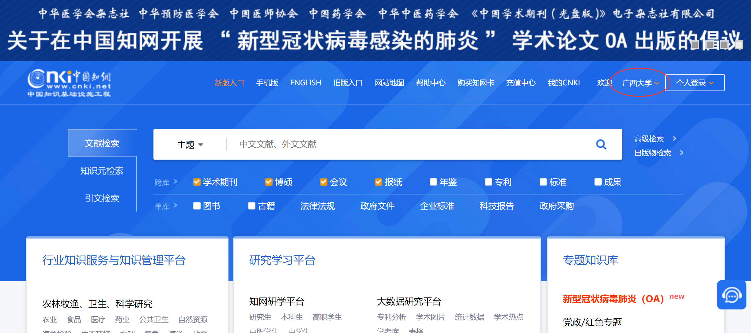Open 学术图片 link

tap(431, 317)
